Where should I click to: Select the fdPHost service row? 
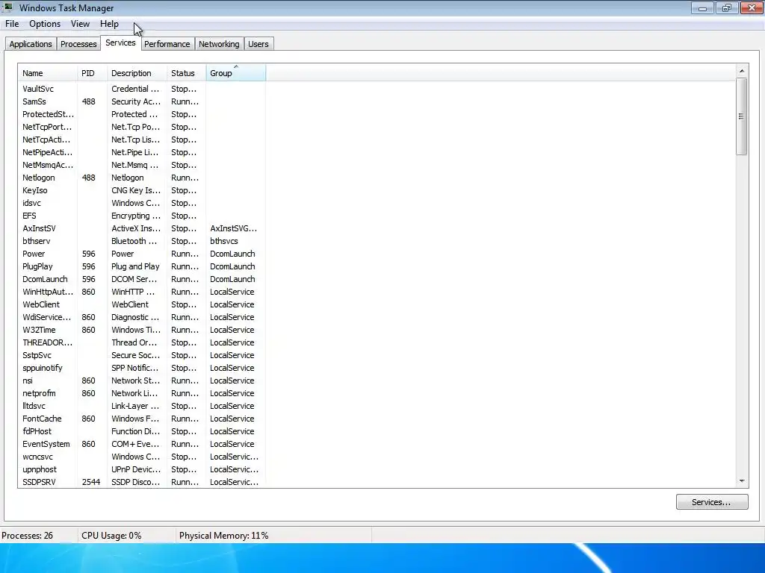141,430
